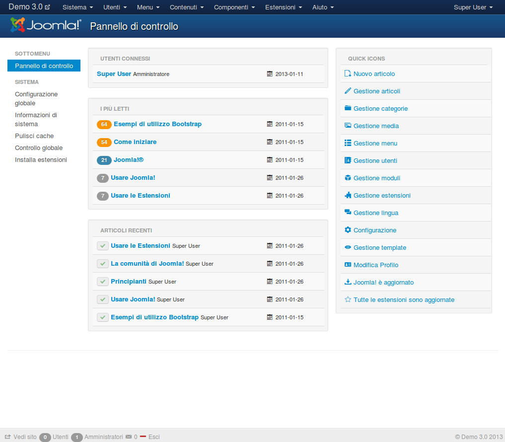Click the eye icon for Gestione template
The width and height of the screenshot is (505, 442).
click(348, 247)
